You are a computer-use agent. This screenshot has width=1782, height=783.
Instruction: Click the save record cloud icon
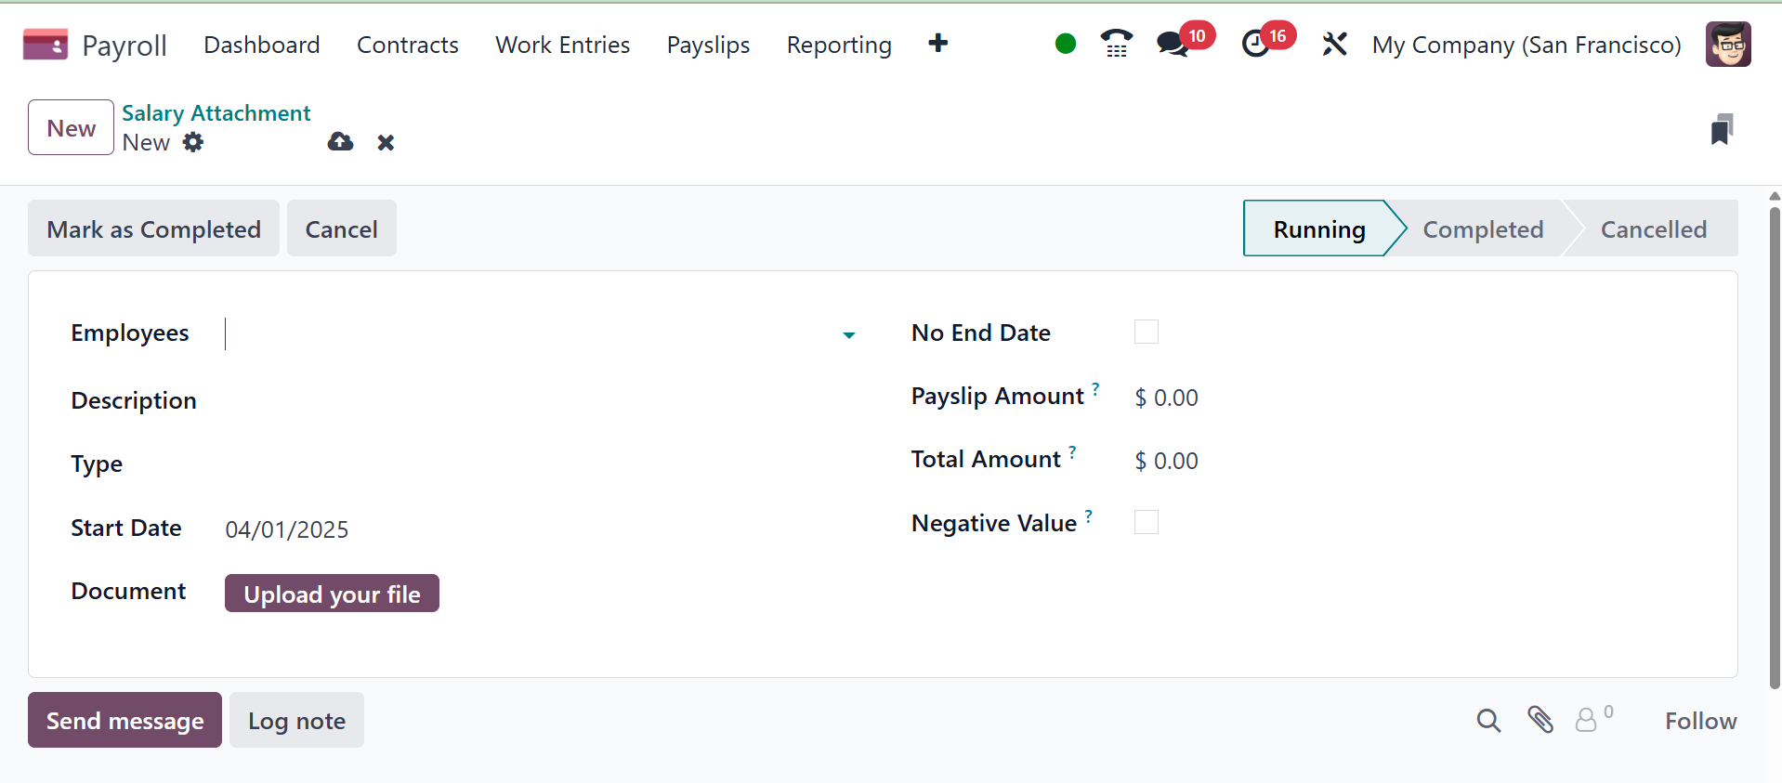(340, 142)
